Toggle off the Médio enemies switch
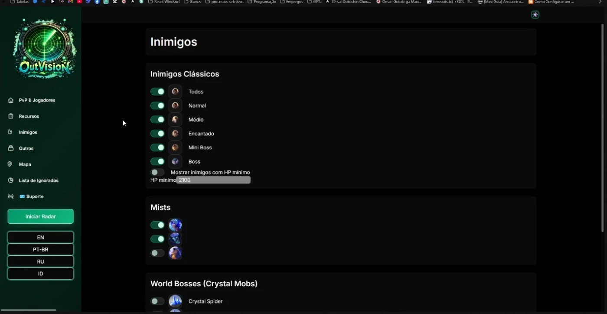The image size is (607, 314). click(157, 119)
